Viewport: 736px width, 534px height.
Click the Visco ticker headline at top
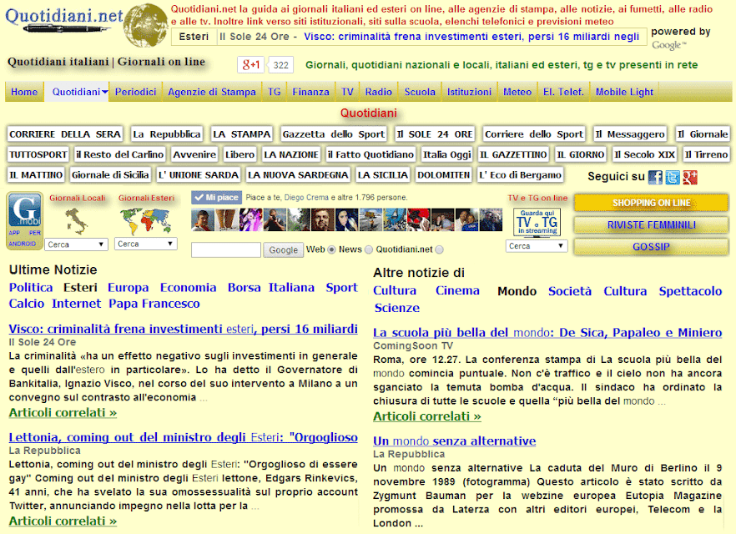471,37
